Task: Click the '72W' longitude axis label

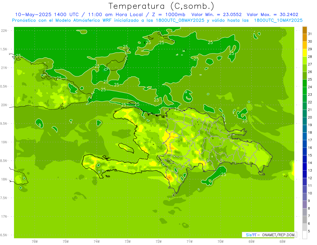Action: coord(158,242)
